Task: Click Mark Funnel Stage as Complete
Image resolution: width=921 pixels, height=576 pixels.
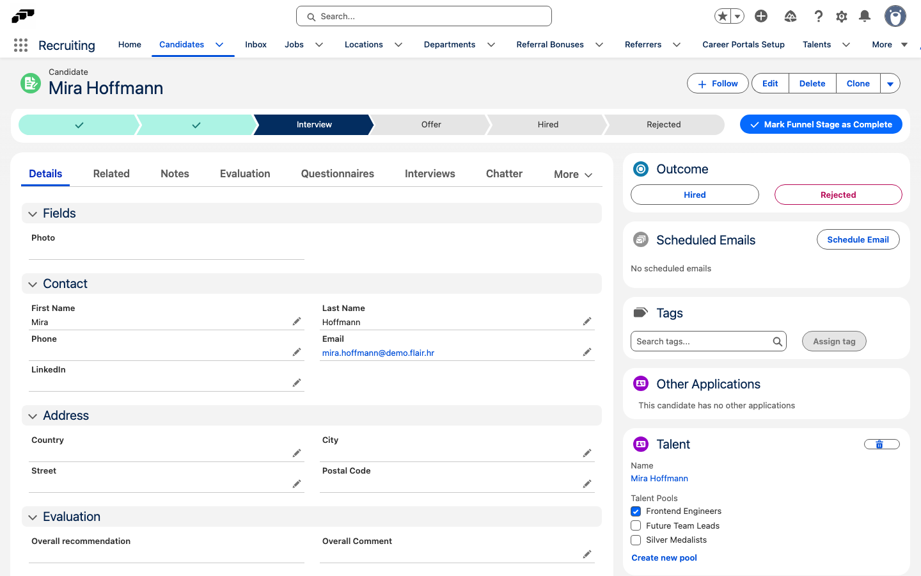Action: tap(821, 124)
